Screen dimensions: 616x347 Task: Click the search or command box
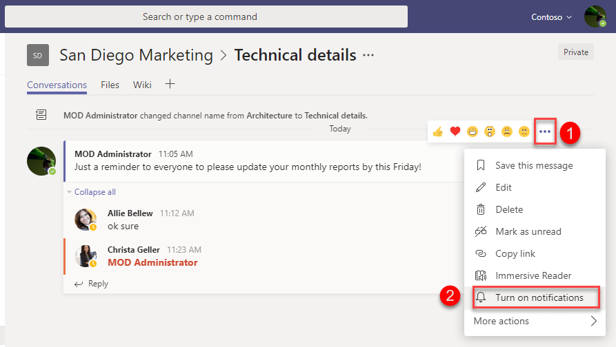point(206,17)
